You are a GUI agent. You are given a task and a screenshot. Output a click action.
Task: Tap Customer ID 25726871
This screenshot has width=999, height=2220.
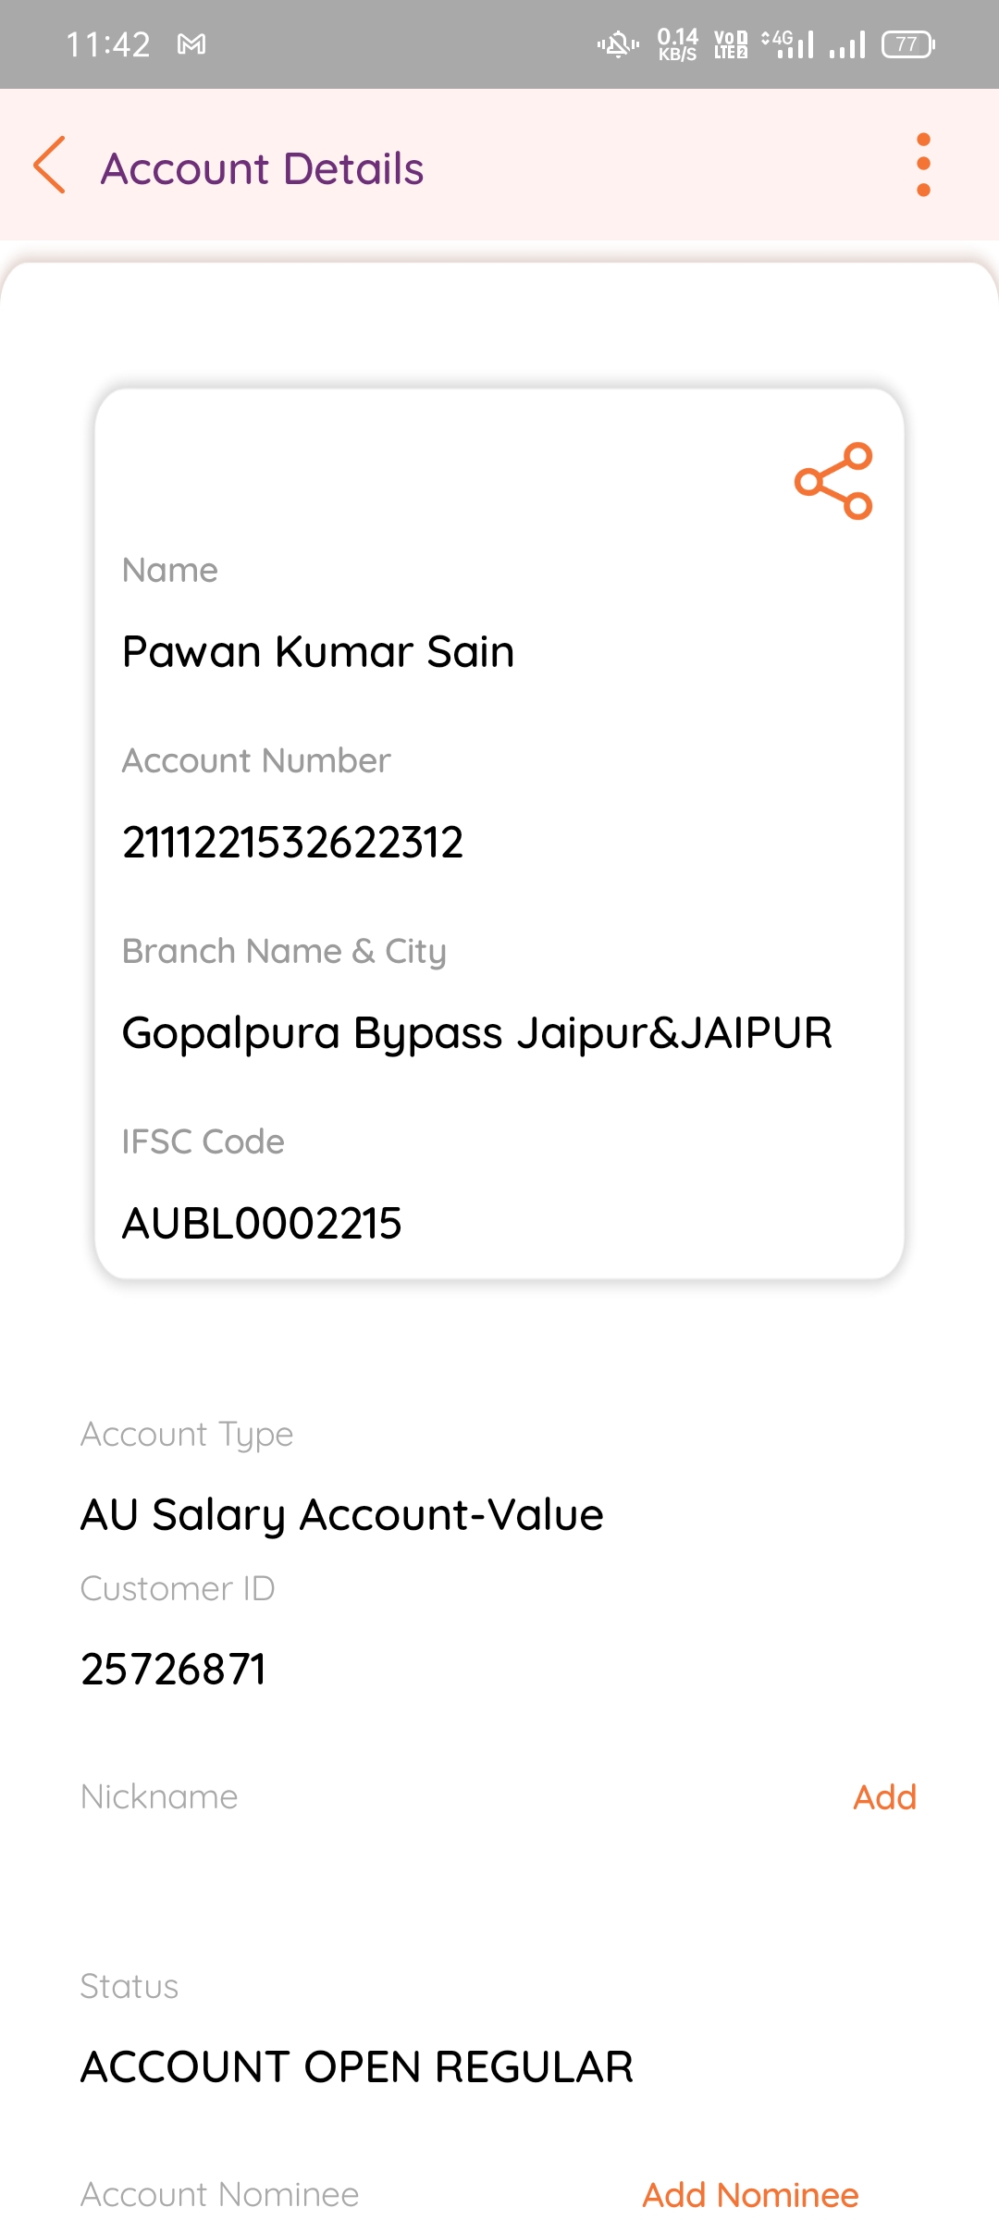pyautogui.click(x=174, y=1670)
